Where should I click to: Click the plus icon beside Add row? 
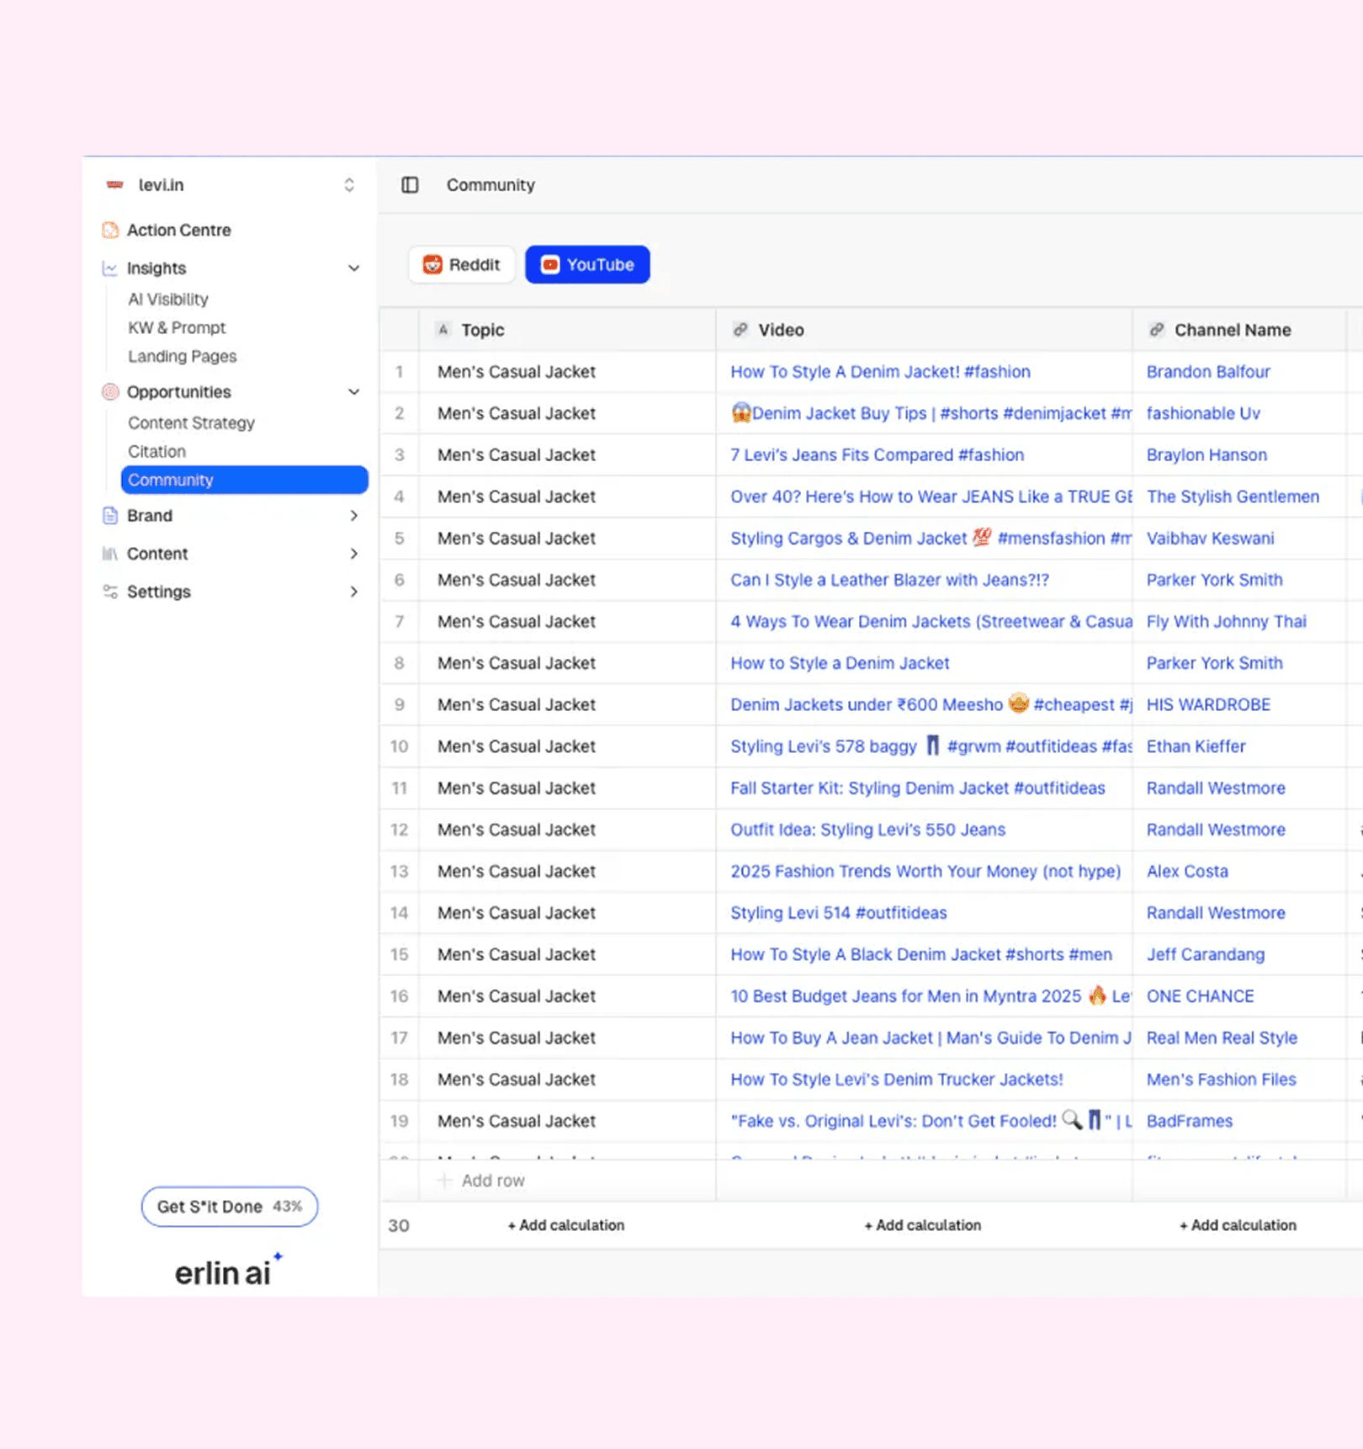[445, 1181]
